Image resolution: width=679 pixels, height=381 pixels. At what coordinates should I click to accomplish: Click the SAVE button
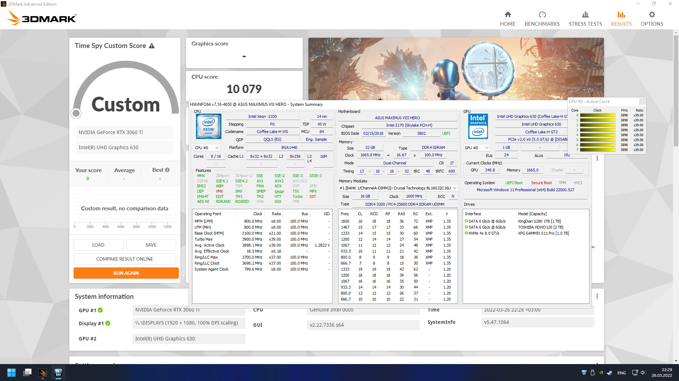point(151,245)
